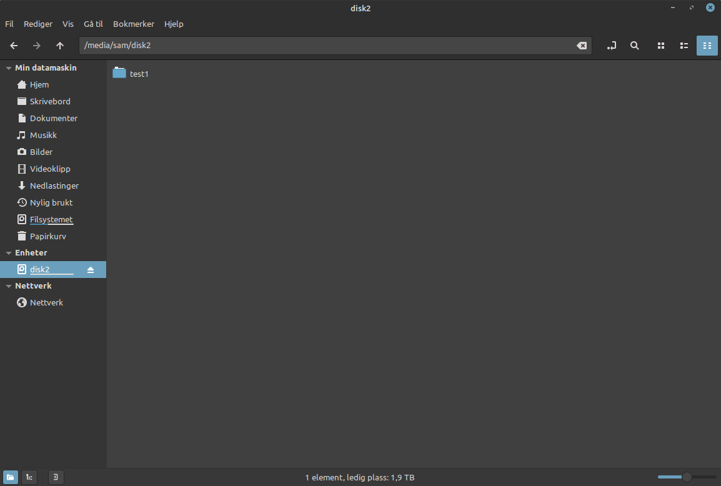Switch to list view

click(684, 46)
